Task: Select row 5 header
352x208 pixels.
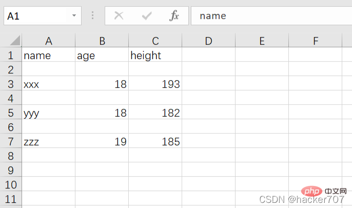Action: (11, 113)
